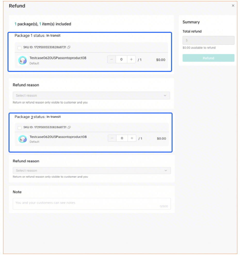
Task: Click the Total refund amount field
Action: pyautogui.click(x=208, y=40)
